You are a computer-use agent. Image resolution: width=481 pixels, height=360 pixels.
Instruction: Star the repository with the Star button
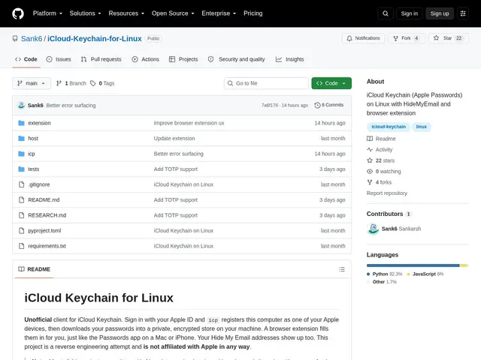pyautogui.click(x=448, y=38)
